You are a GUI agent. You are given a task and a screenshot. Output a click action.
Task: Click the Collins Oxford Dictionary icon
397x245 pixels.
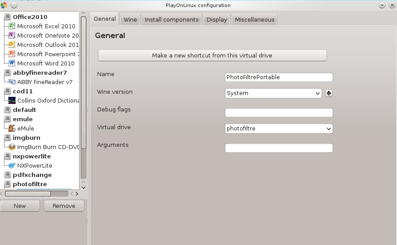[x=12, y=100]
